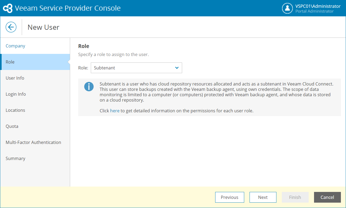
Task: Open the Role dropdown arrow
Action: pyautogui.click(x=177, y=68)
